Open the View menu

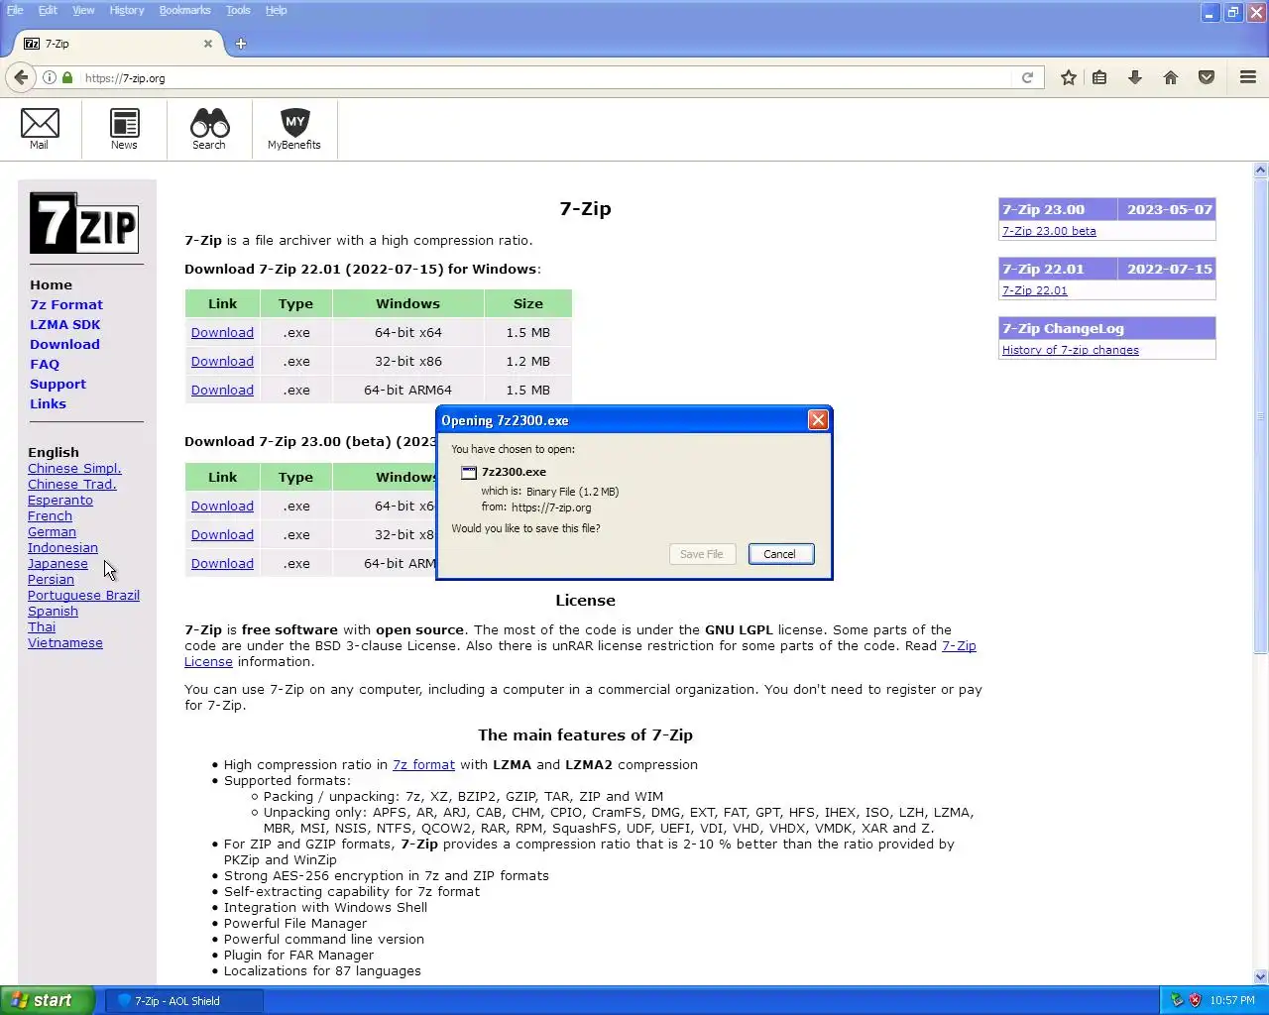83,10
